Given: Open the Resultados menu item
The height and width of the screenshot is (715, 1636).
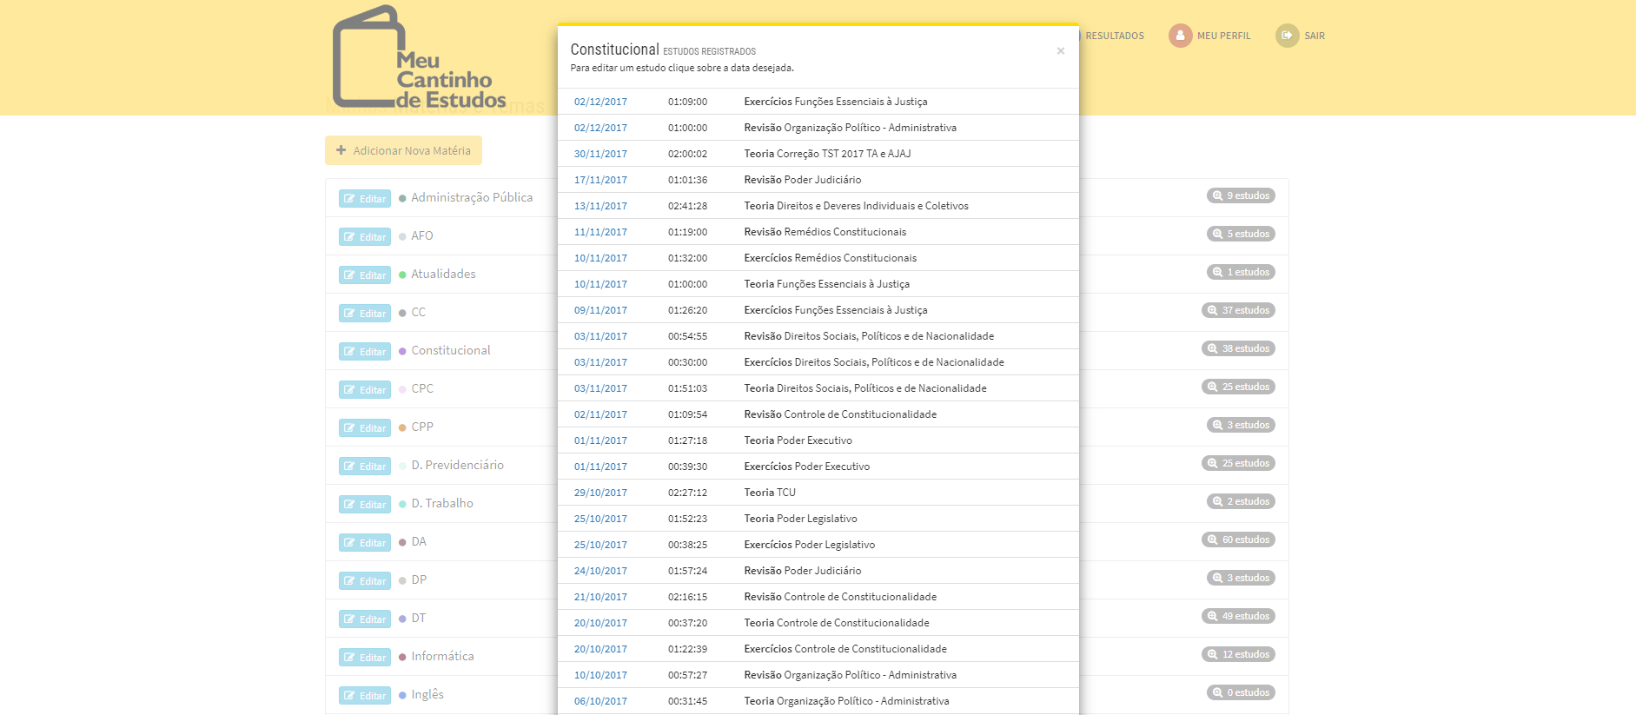Looking at the screenshot, I should pyautogui.click(x=1114, y=36).
